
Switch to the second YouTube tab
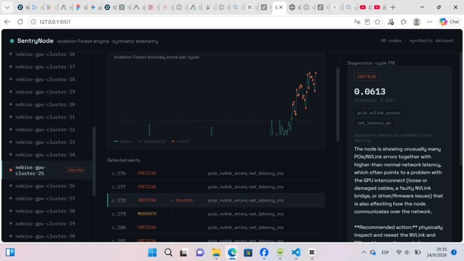(380, 7)
